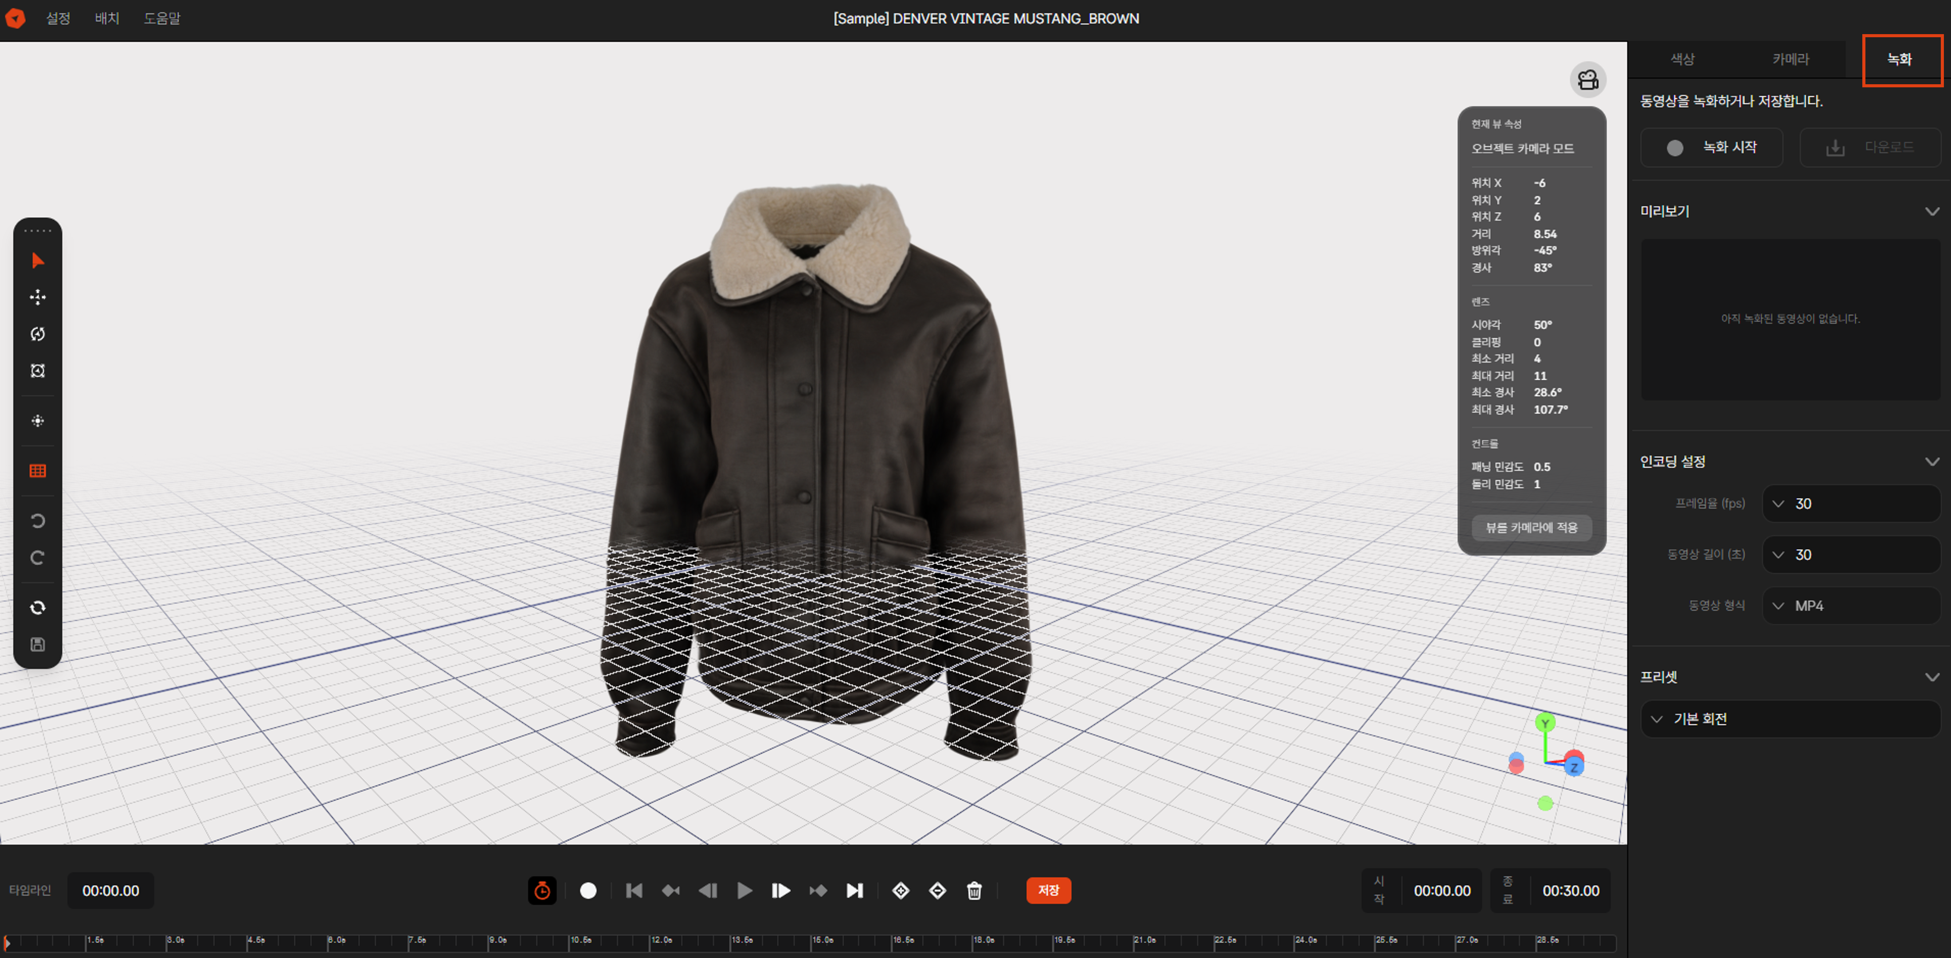Viewport: 1951px width, 958px height.
Task: Toggle the orange grid display tool
Action: (37, 470)
